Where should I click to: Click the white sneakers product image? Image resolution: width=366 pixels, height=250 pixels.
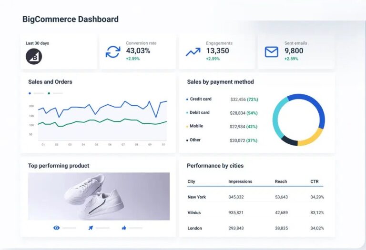tap(99, 196)
